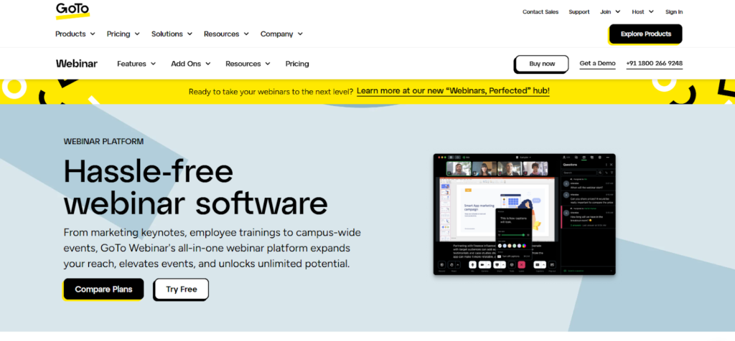Screen dimensions: 735x341
Task: Click the GoTo logo
Action: click(72, 11)
